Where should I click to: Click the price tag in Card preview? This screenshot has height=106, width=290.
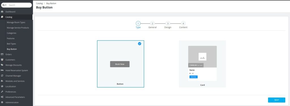[x=196, y=65]
